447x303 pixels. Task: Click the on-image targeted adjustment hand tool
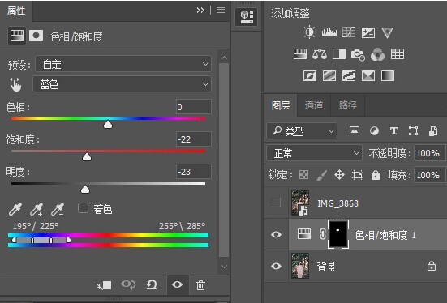(15, 84)
